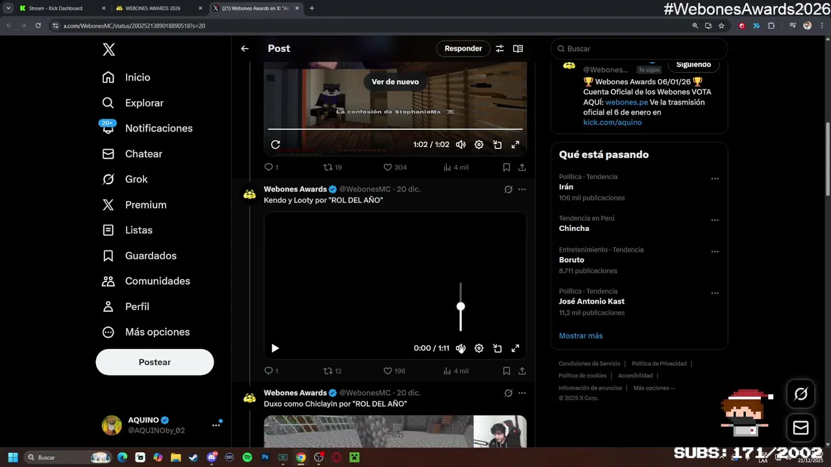Open Premium from the sidebar
Screen dimensions: 831x467
coord(134,204)
